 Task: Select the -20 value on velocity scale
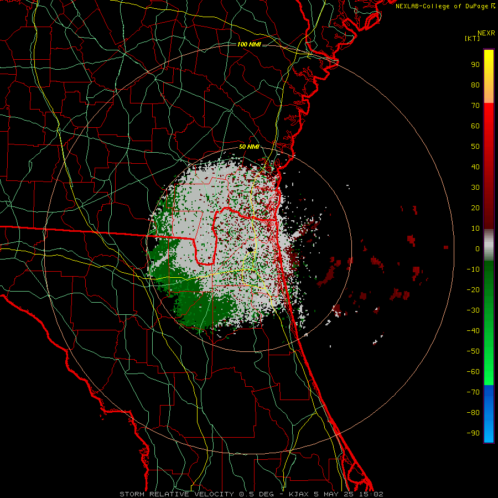point(473,290)
